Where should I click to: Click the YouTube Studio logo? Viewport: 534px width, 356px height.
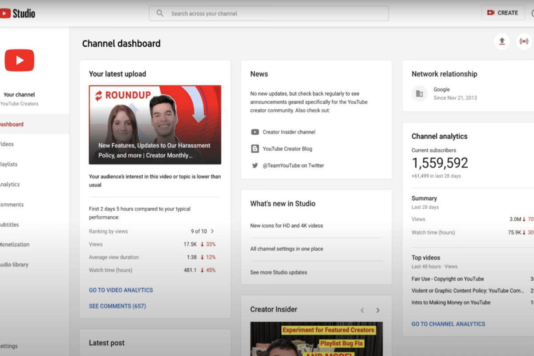(x=18, y=13)
